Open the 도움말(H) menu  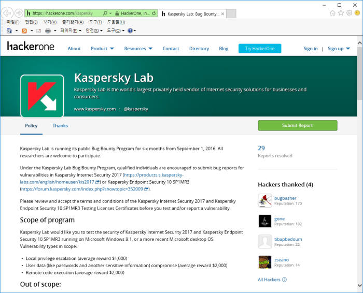(116, 22)
